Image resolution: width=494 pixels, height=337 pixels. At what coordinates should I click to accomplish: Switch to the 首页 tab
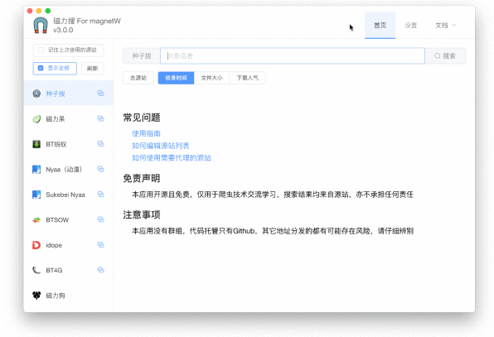pos(380,25)
